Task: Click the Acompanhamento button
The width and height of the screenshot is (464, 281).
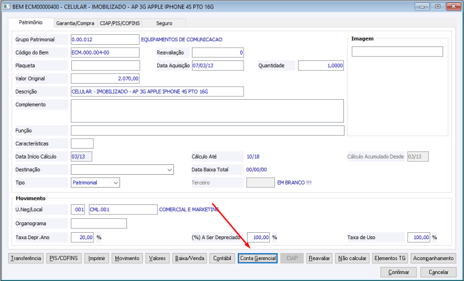Action: [x=433, y=258]
